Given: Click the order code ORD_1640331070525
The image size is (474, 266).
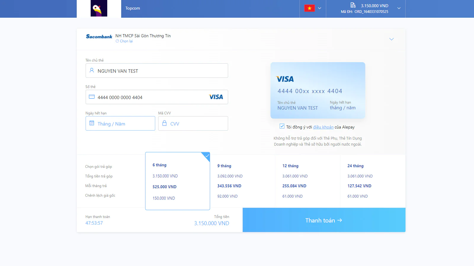Looking at the screenshot, I should coord(371,12).
